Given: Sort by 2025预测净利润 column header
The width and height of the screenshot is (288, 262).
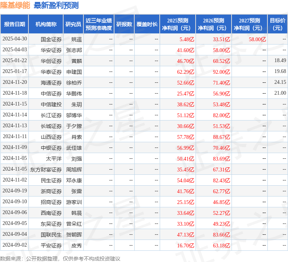Looking at the screenshot, I should 178,24.
